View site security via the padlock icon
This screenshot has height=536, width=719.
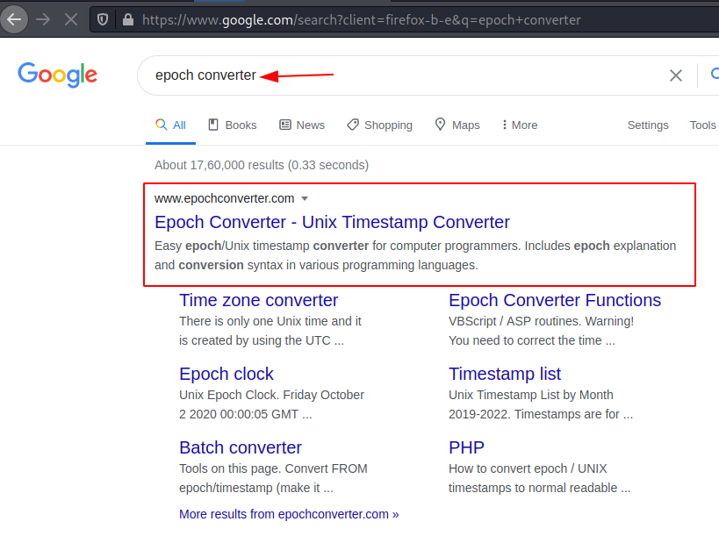click(128, 19)
